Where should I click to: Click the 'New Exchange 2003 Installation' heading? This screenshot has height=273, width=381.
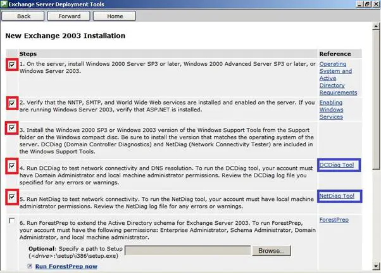[x=65, y=35]
